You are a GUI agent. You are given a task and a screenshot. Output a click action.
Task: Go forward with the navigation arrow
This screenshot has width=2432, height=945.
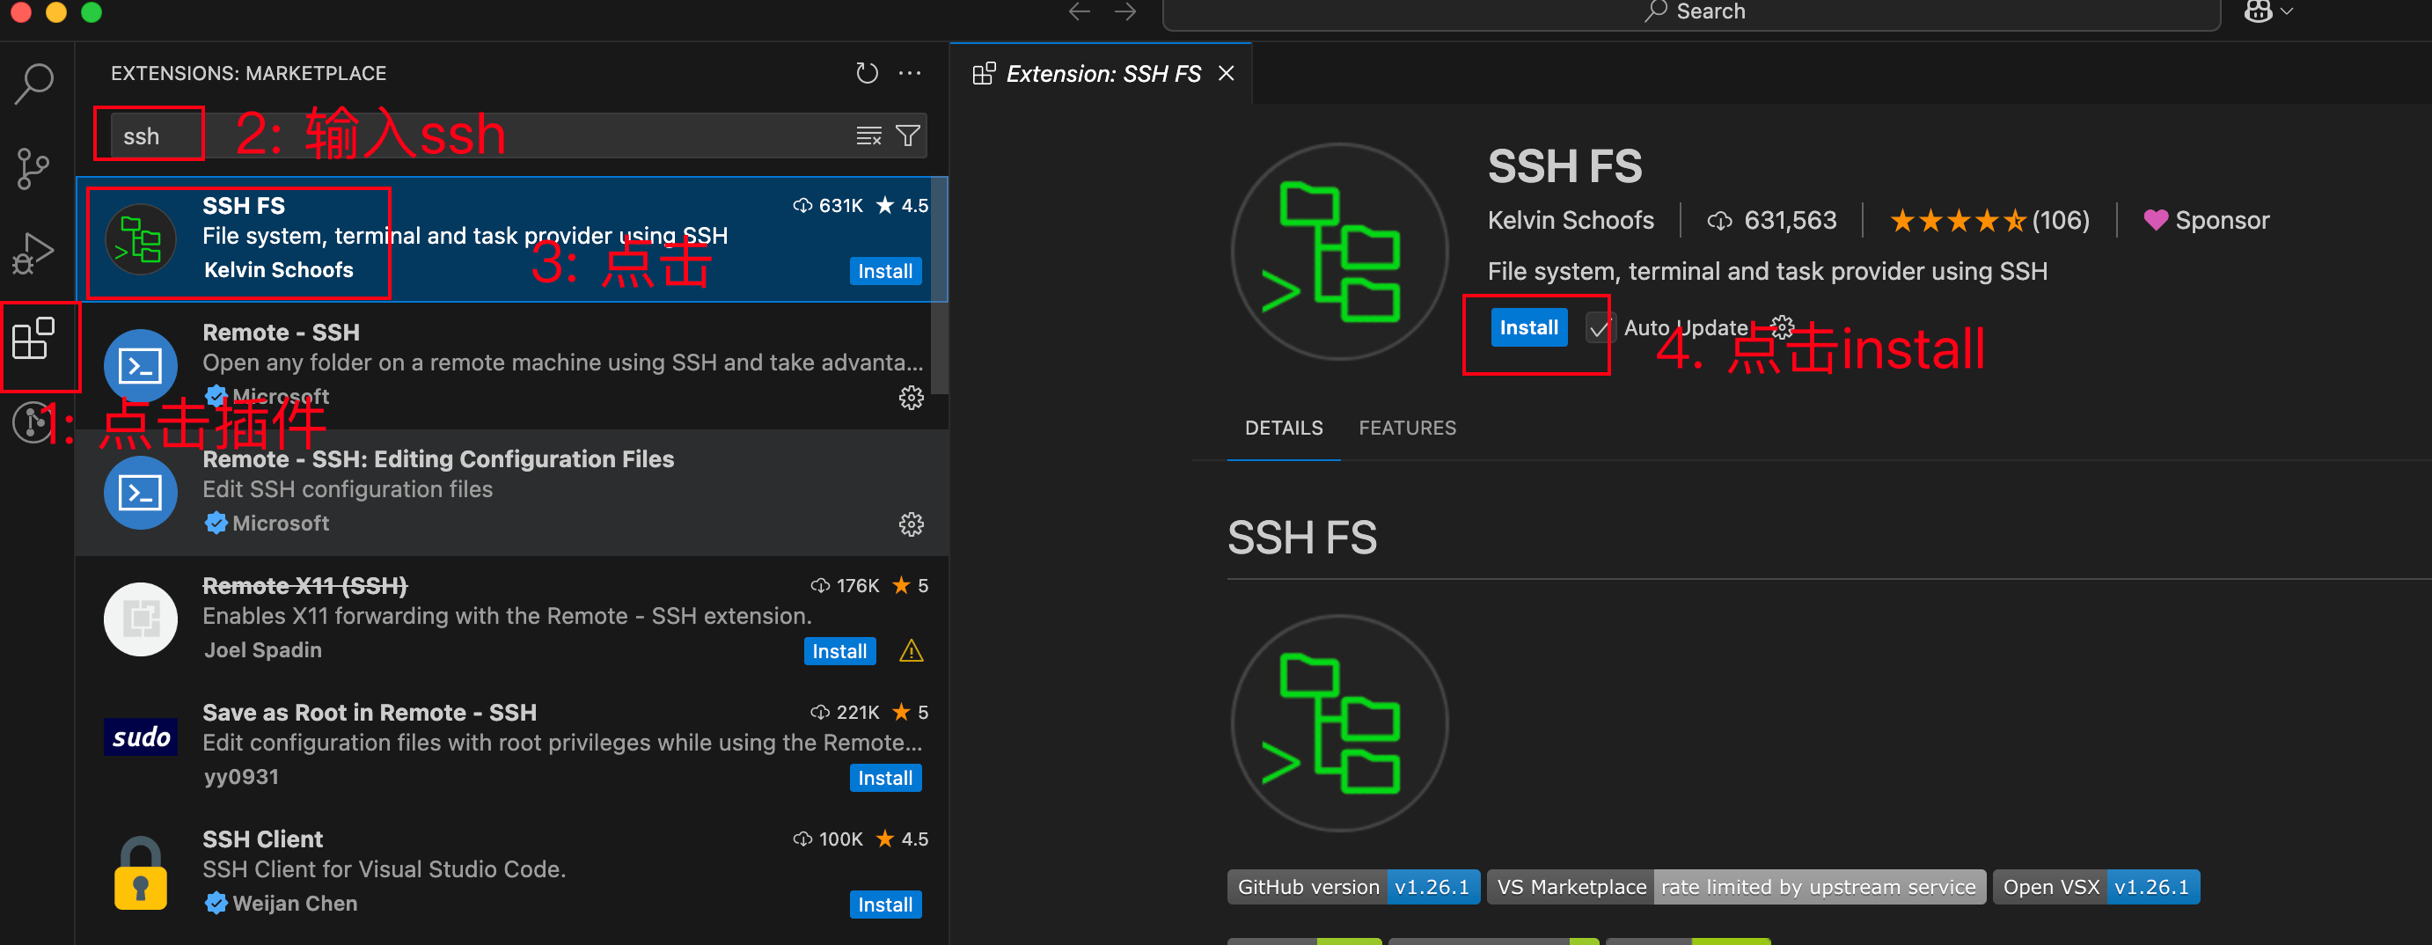1124,11
